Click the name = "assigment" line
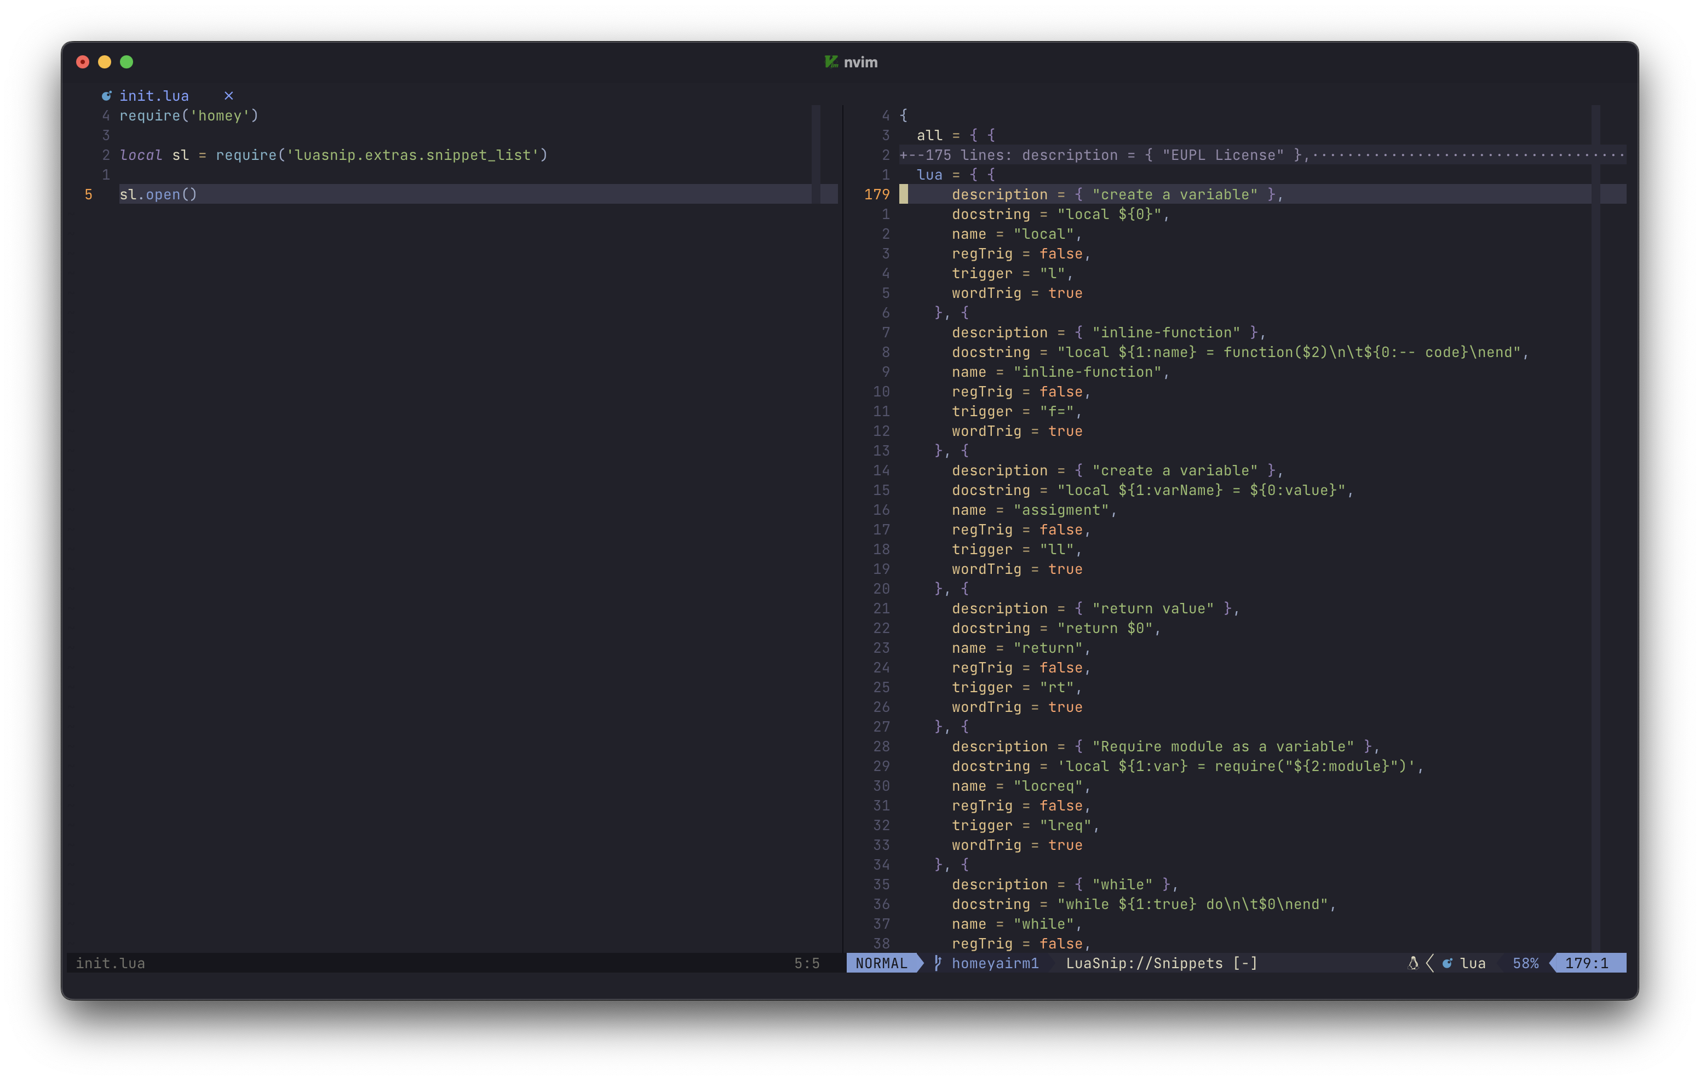1700x1081 pixels. pyautogui.click(x=1034, y=510)
